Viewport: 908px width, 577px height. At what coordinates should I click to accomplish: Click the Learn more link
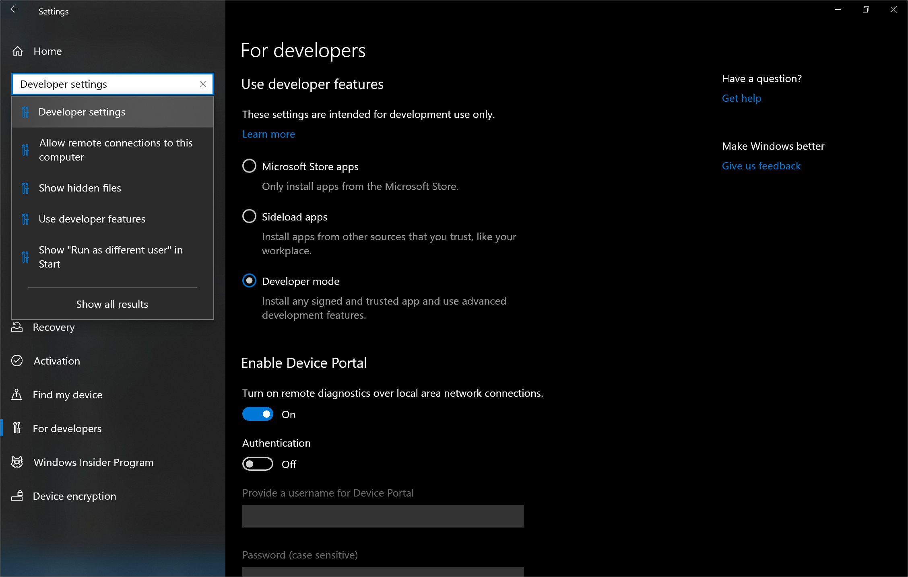coord(269,134)
